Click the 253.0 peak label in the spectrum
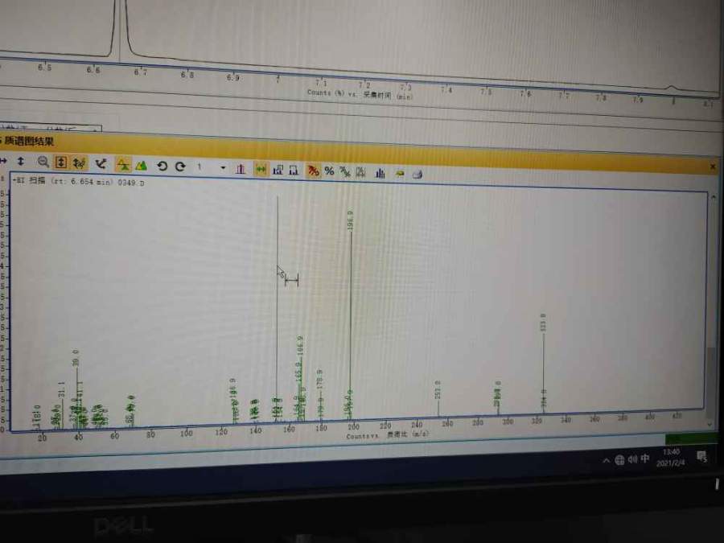 click(438, 389)
